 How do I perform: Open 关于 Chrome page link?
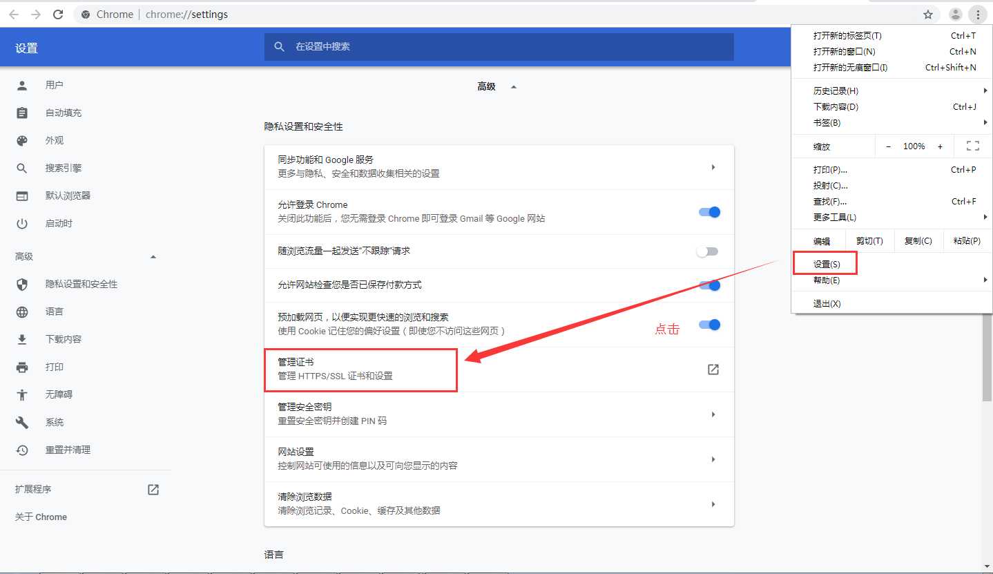[x=41, y=517]
